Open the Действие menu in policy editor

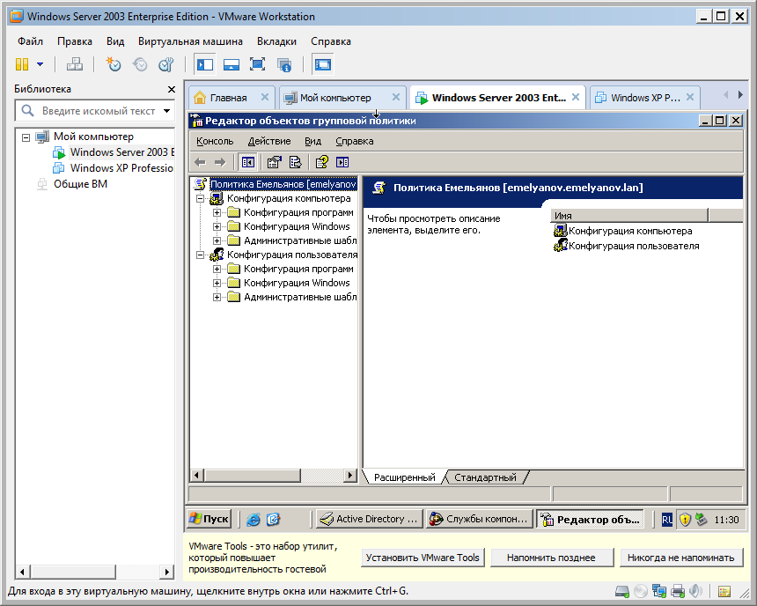pyautogui.click(x=268, y=141)
